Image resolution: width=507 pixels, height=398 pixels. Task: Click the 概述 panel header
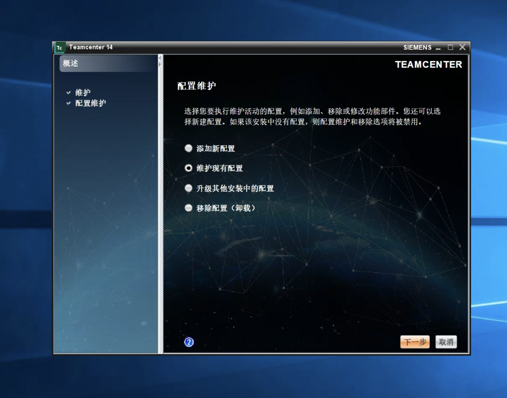(108, 64)
